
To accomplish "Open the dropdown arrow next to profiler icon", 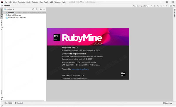I will [x=164, y=6].
